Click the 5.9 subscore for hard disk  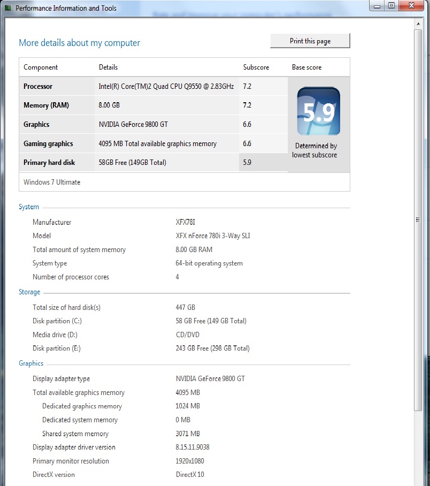tap(247, 162)
